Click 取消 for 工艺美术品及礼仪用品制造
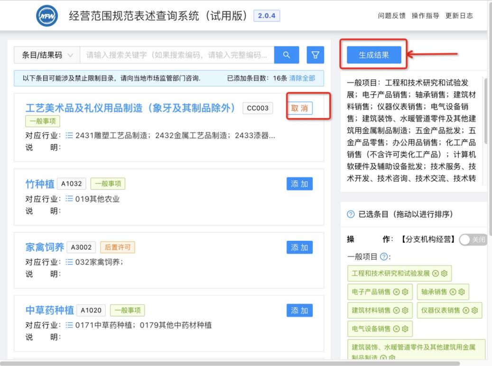Screen dimensions: 492x366 299,109
